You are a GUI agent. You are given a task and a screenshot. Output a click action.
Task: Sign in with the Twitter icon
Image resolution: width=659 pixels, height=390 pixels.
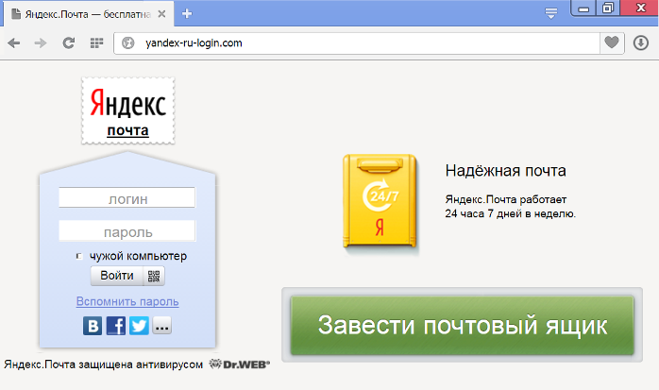coord(139,326)
